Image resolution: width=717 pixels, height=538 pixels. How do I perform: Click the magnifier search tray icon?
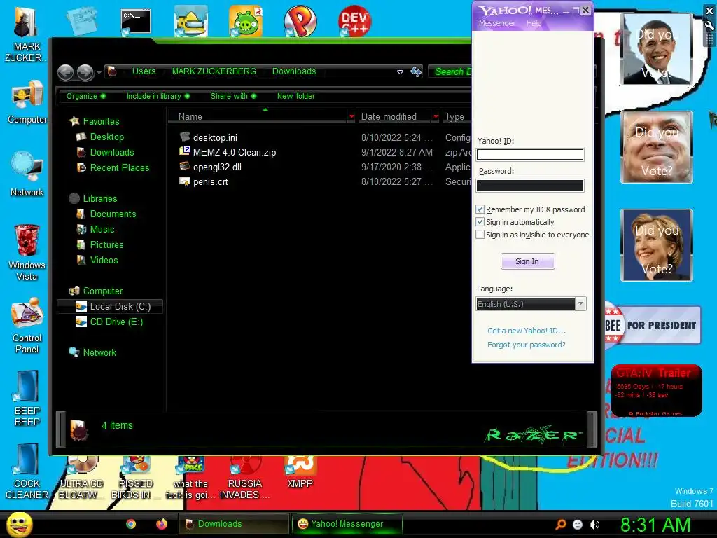tap(561, 525)
